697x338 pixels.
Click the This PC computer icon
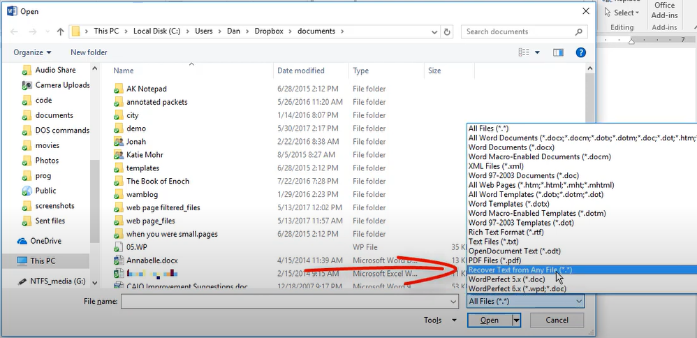point(22,261)
